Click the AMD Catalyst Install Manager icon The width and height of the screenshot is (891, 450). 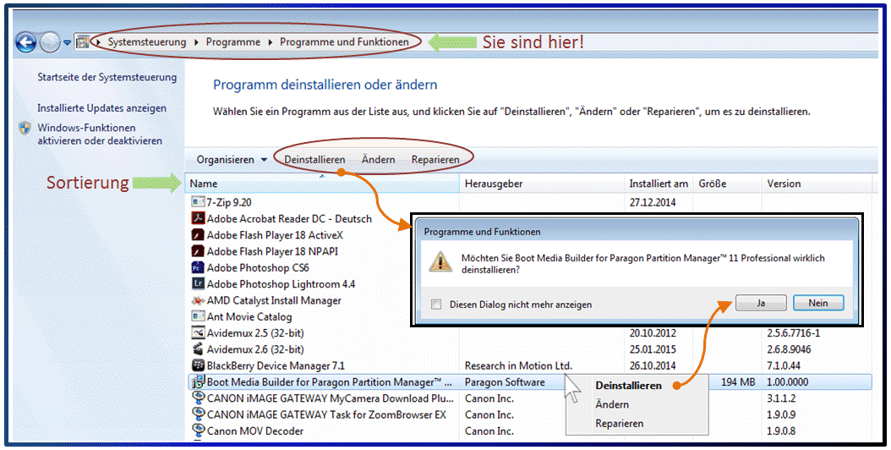pyautogui.click(x=199, y=300)
